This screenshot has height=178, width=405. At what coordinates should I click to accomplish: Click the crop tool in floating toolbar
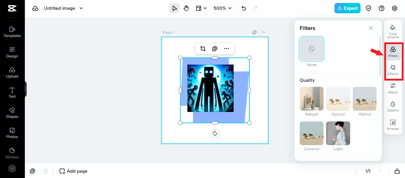pyautogui.click(x=203, y=49)
